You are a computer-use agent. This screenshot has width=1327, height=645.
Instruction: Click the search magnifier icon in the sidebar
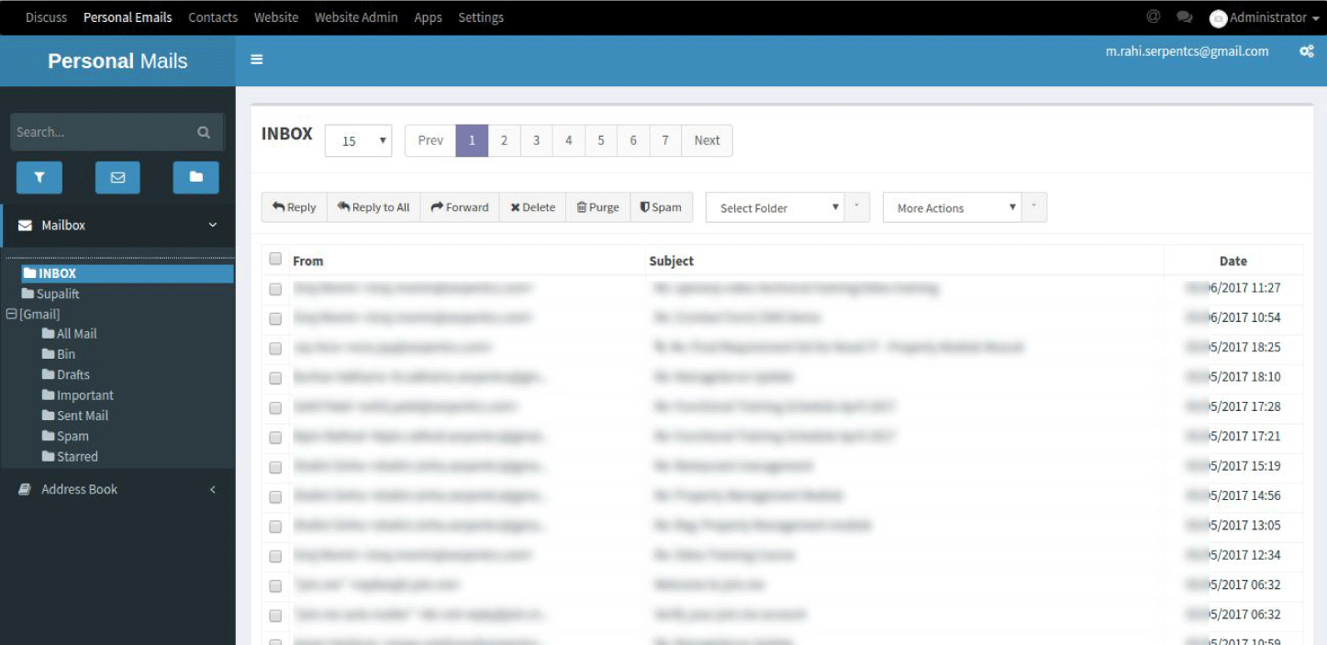tap(203, 131)
